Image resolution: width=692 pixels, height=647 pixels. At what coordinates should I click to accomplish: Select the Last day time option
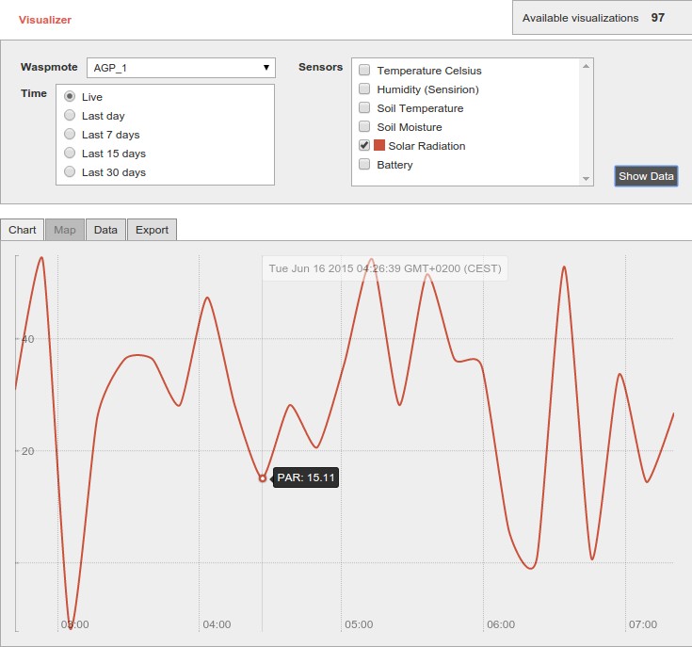click(x=70, y=116)
